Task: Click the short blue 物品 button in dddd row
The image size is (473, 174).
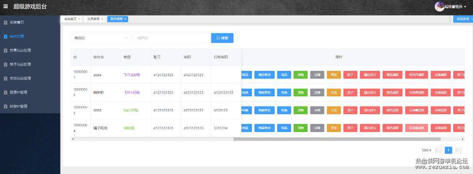Action: 284,110
